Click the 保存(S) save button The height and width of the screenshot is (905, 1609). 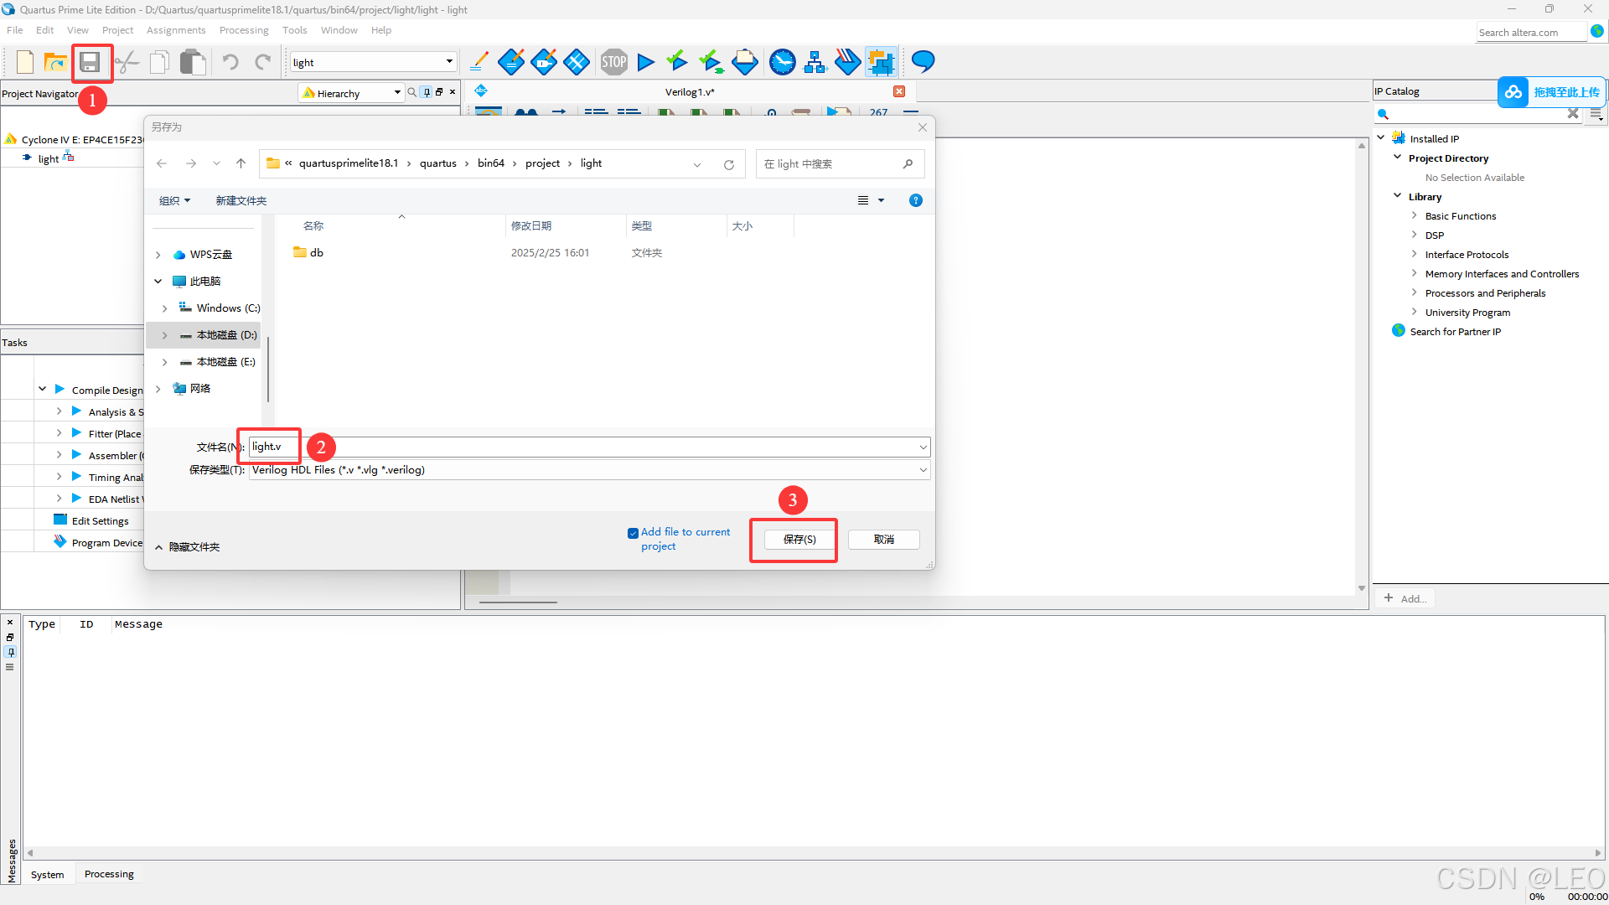pyautogui.click(x=799, y=540)
